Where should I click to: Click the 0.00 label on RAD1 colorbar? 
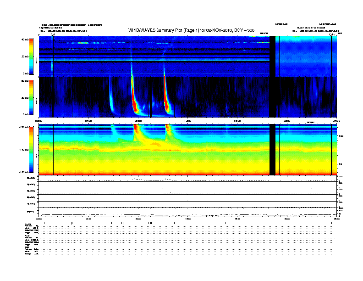tap(26, 114)
